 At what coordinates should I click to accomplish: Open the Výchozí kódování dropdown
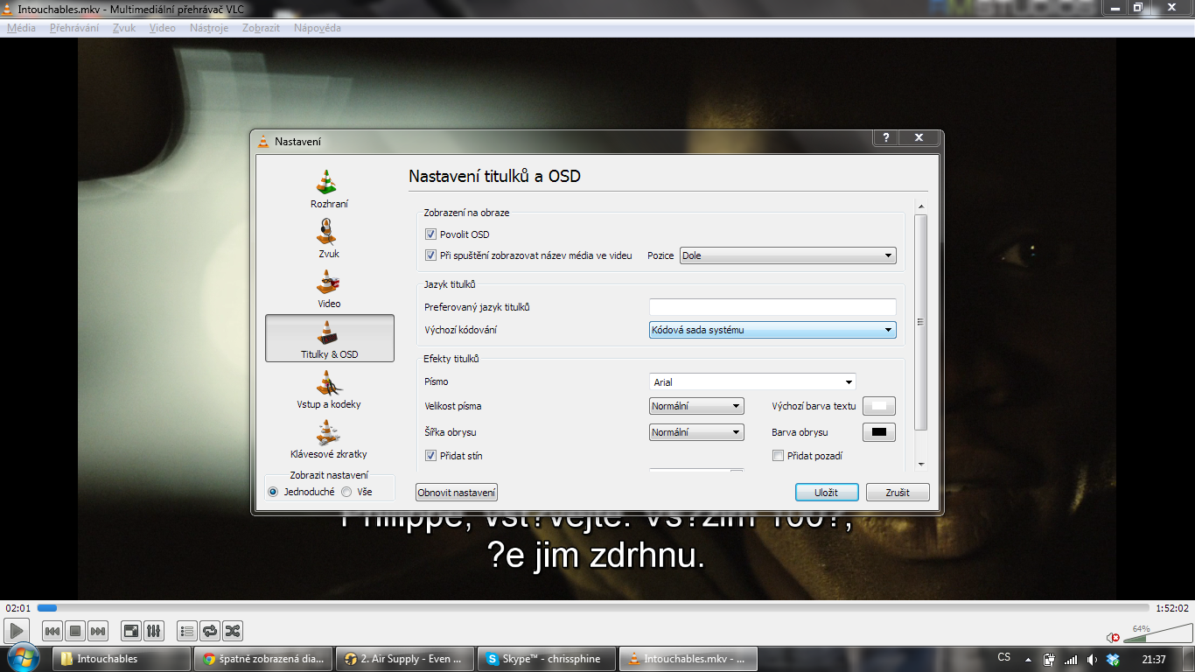pos(772,330)
